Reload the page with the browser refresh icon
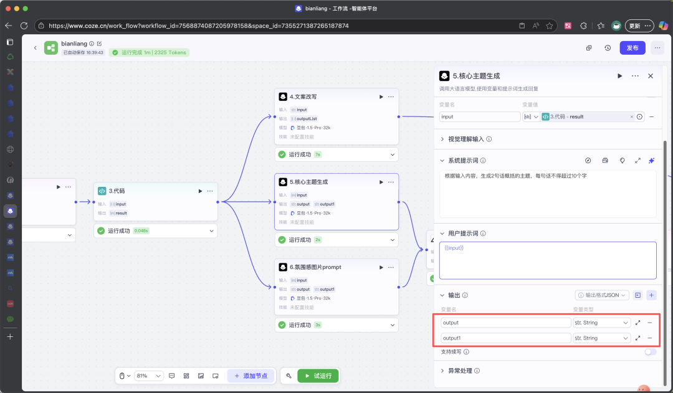The image size is (673, 393). pyautogui.click(x=24, y=26)
